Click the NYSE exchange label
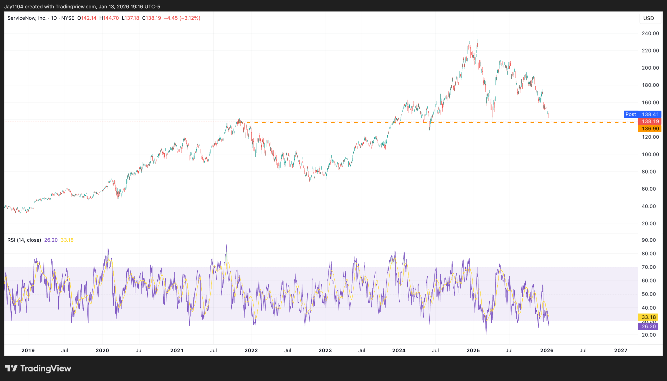Viewport: 667px width, 381px height. click(x=67, y=18)
